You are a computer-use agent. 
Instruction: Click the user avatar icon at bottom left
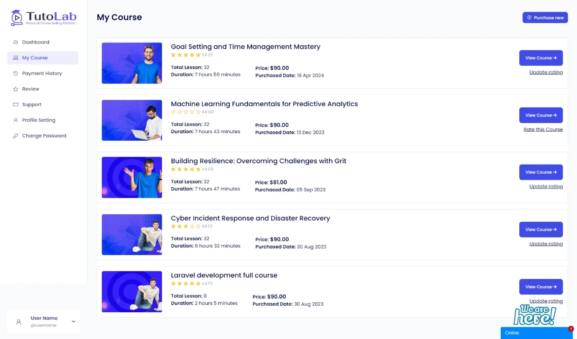(19, 322)
